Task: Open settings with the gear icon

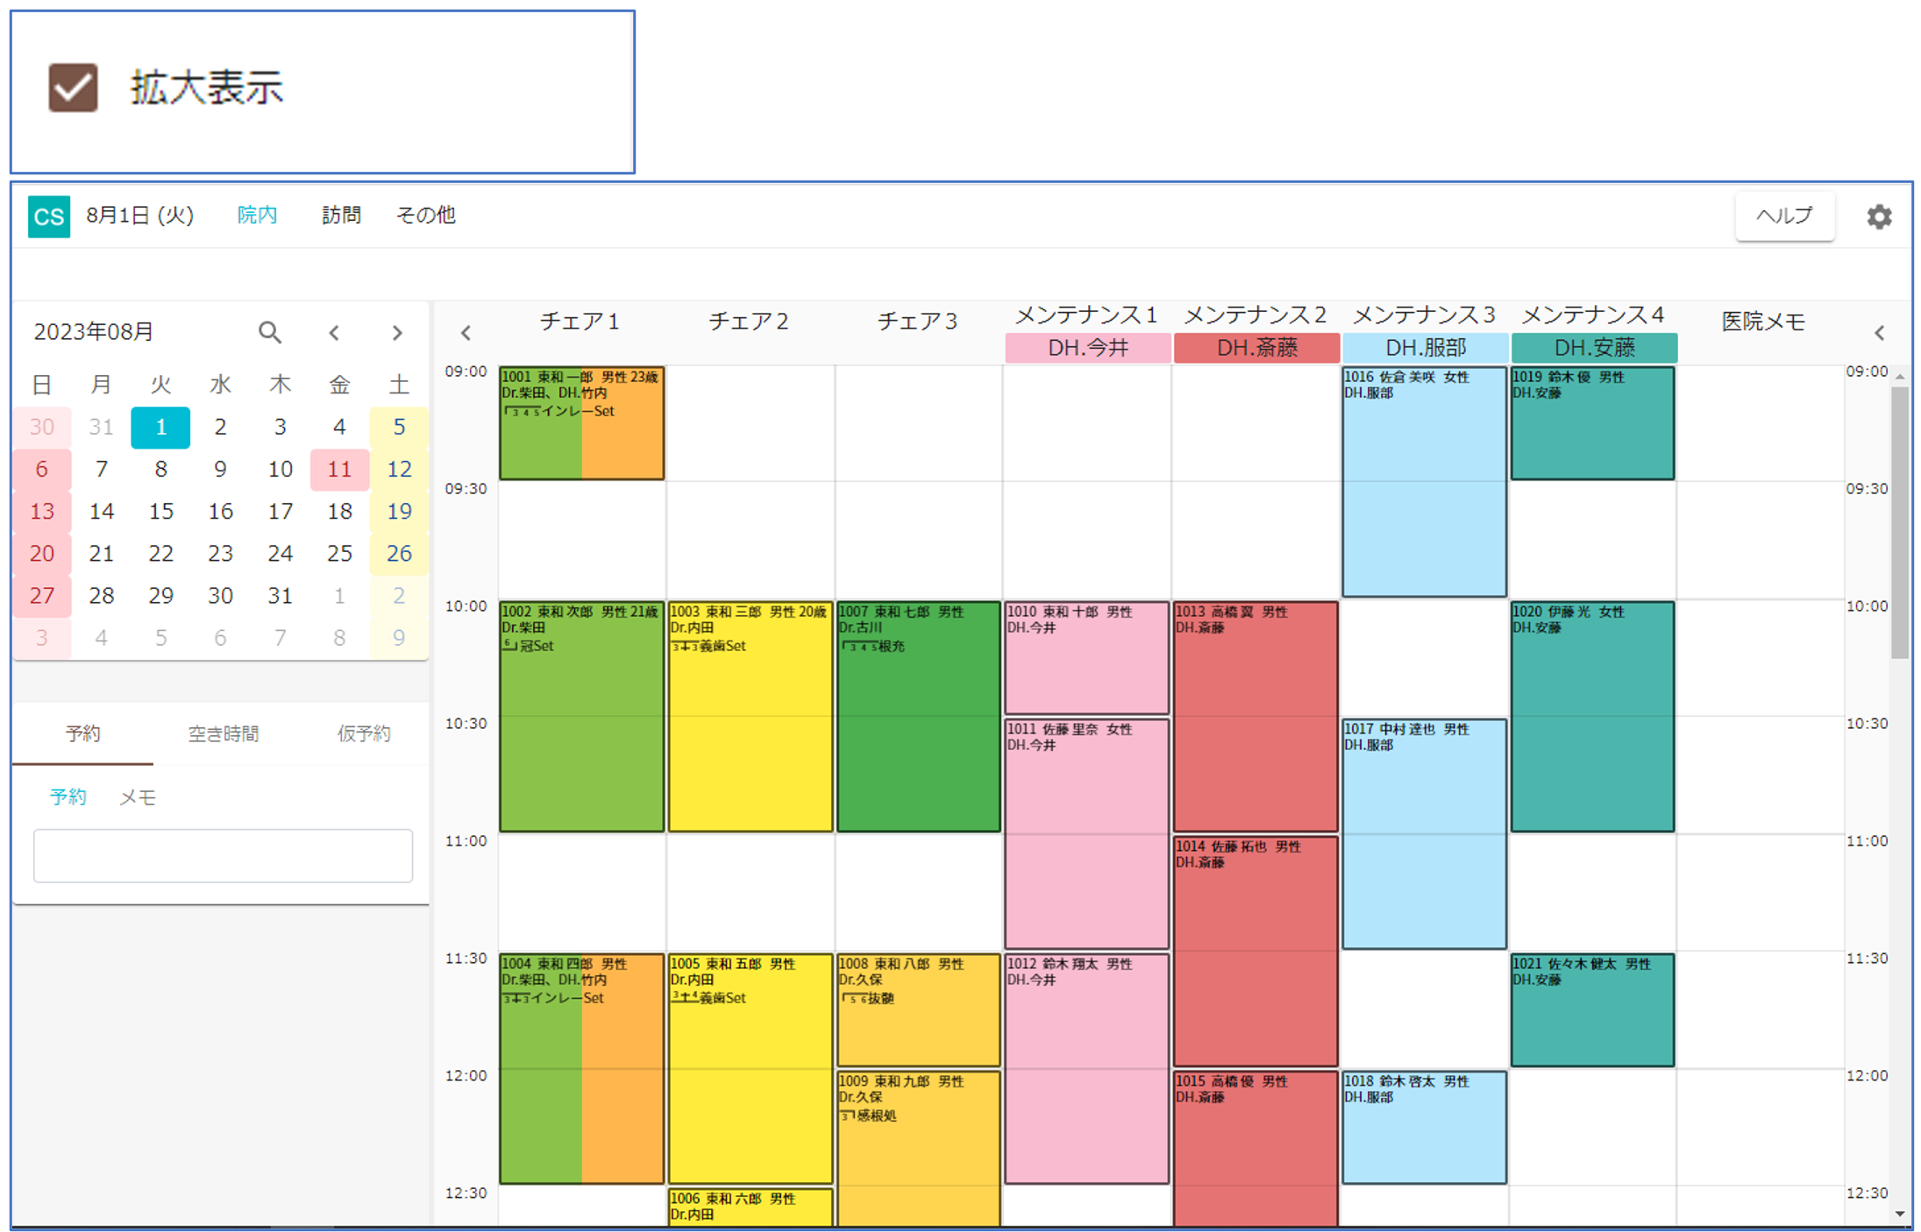Action: click(x=1878, y=216)
